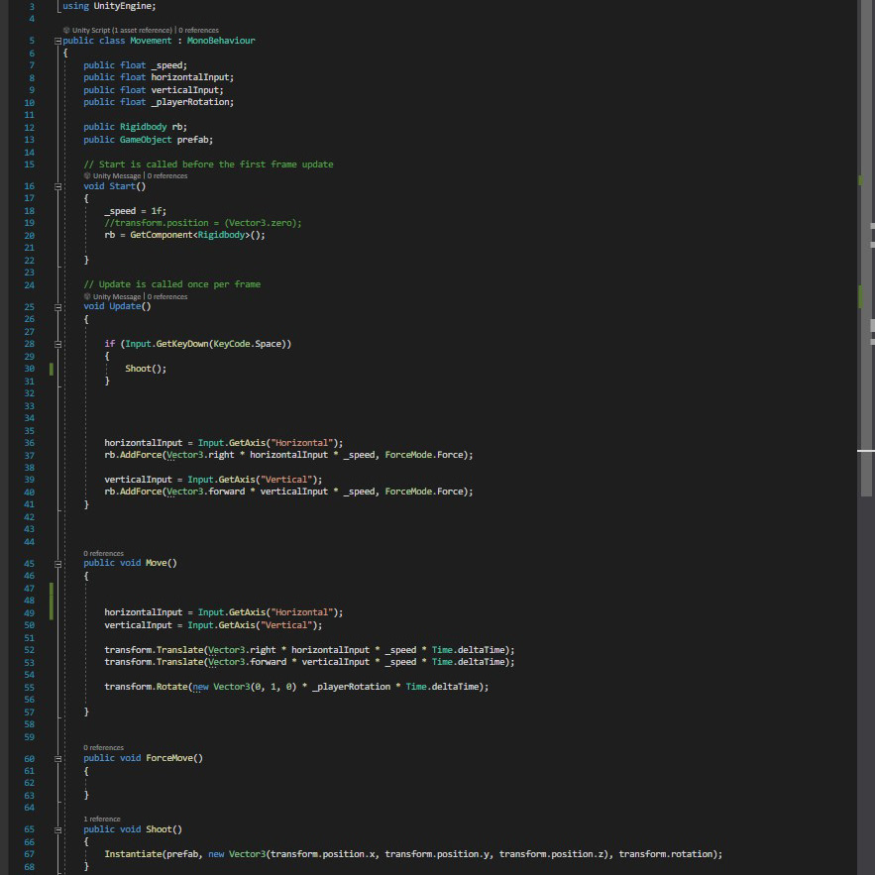Collapse the Movement class fold toggle

pos(57,41)
